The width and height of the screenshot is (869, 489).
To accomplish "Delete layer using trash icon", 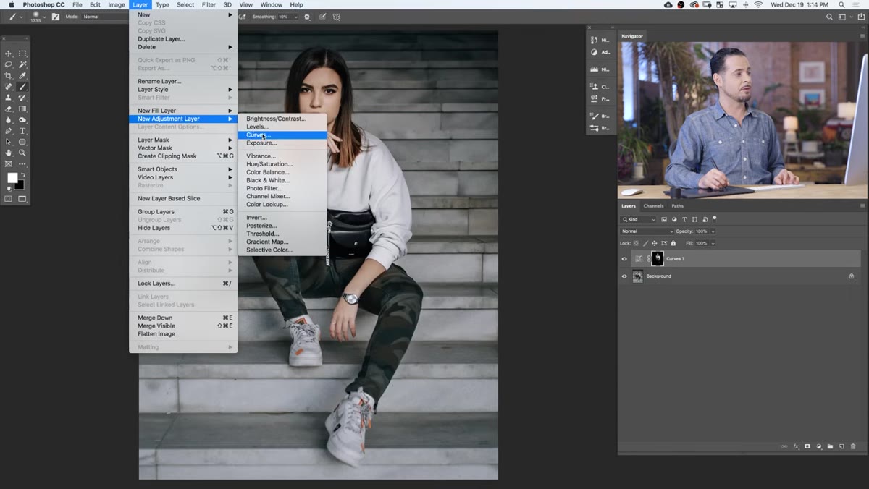I will point(853,446).
